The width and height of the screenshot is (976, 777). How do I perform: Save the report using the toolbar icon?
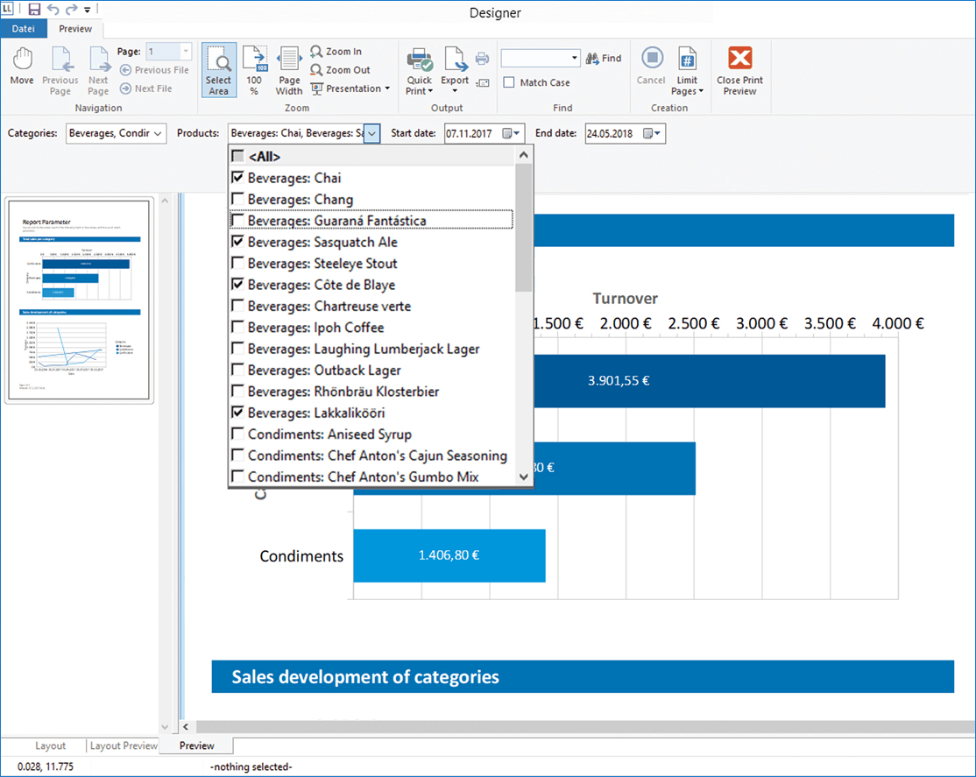(x=32, y=10)
